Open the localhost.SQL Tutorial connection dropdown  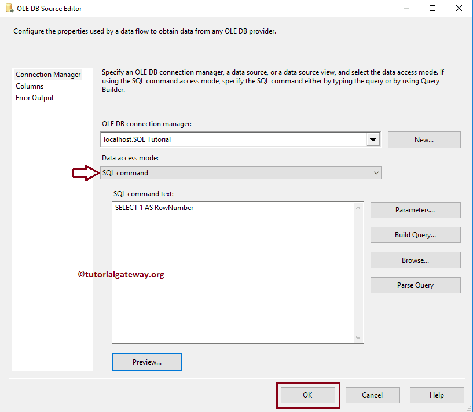(374, 139)
